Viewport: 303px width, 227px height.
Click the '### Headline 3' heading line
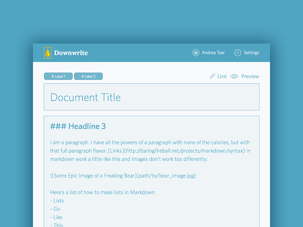point(78,126)
